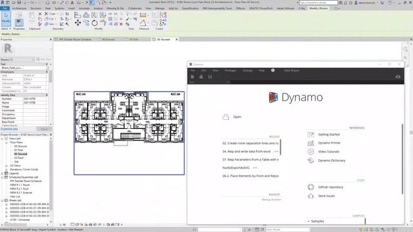Collapse the Floor Plans tree node
Viewport: 413px width, 232px height.
point(6,142)
